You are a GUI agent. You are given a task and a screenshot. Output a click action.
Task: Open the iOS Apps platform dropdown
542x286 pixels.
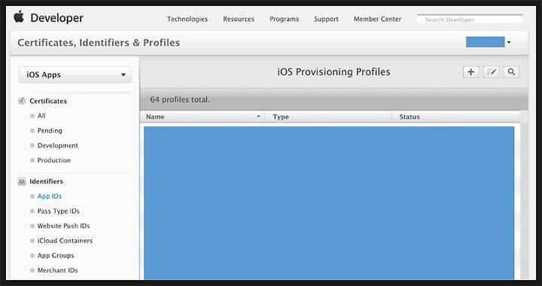pyautogui.click(x=75, y=75)
